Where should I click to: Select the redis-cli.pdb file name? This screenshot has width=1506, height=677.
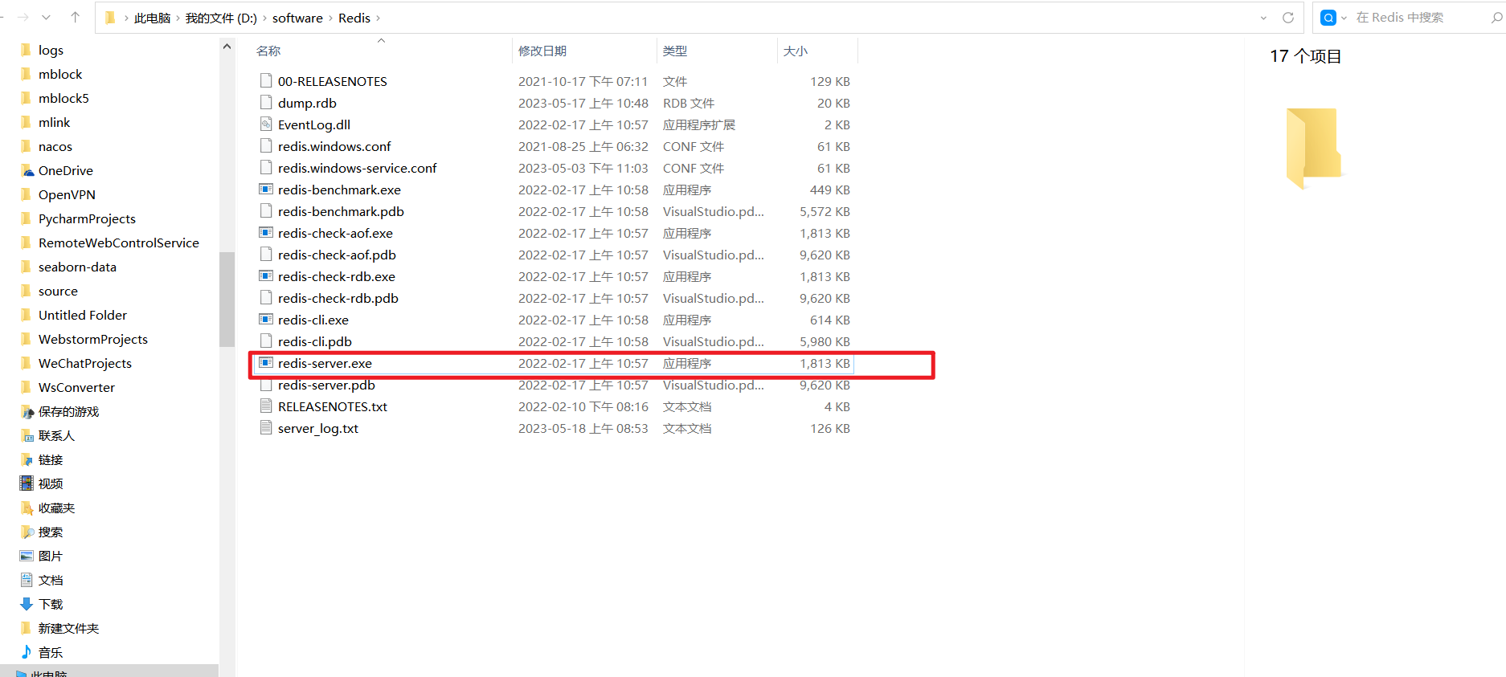[315, 341]
